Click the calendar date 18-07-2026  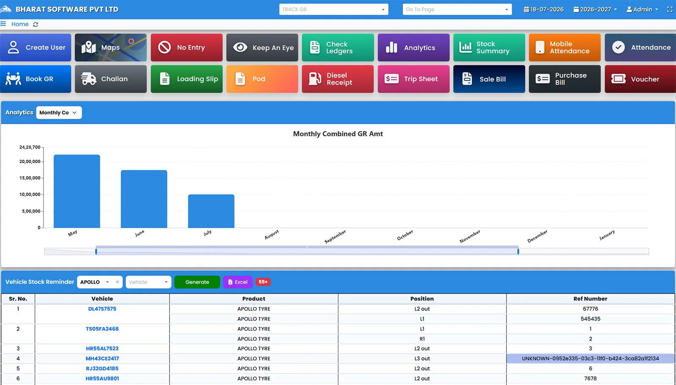(x=544, y=9)
